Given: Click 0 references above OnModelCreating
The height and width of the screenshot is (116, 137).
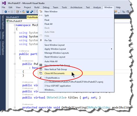Looking at the screenshot, I should [28, 104].
